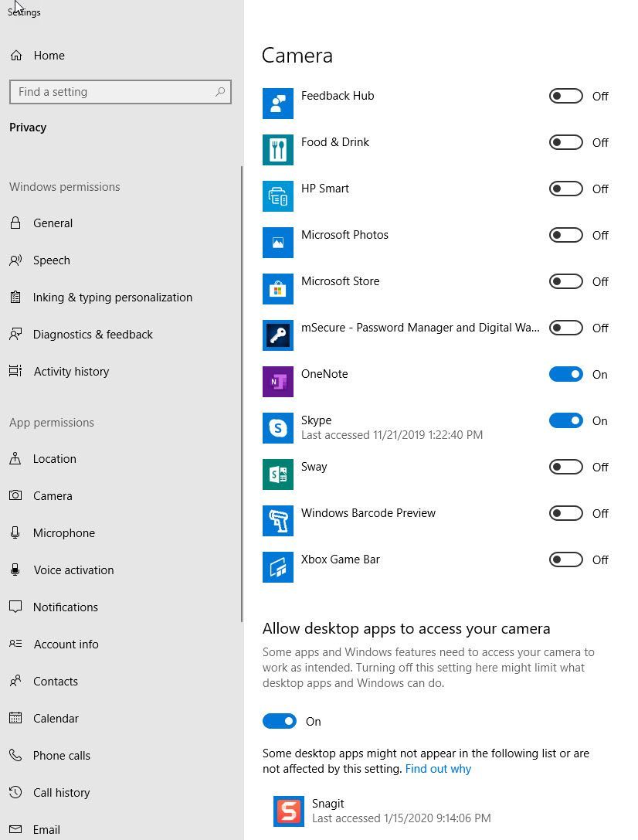Click the Find a setting search box
The height and width of the screenshot is (840, 638).
pos(120,91)
